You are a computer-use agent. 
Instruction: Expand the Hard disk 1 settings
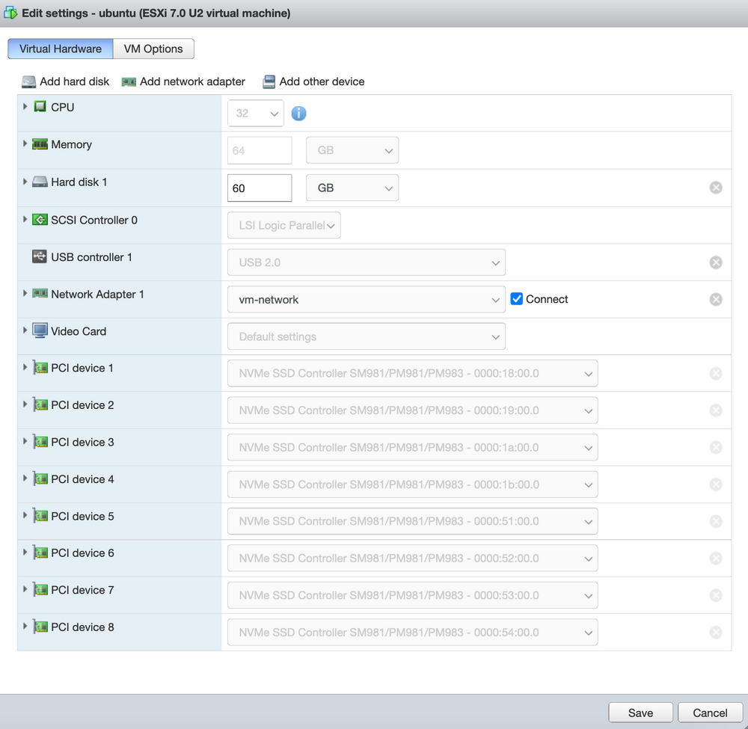pos(25,182)
